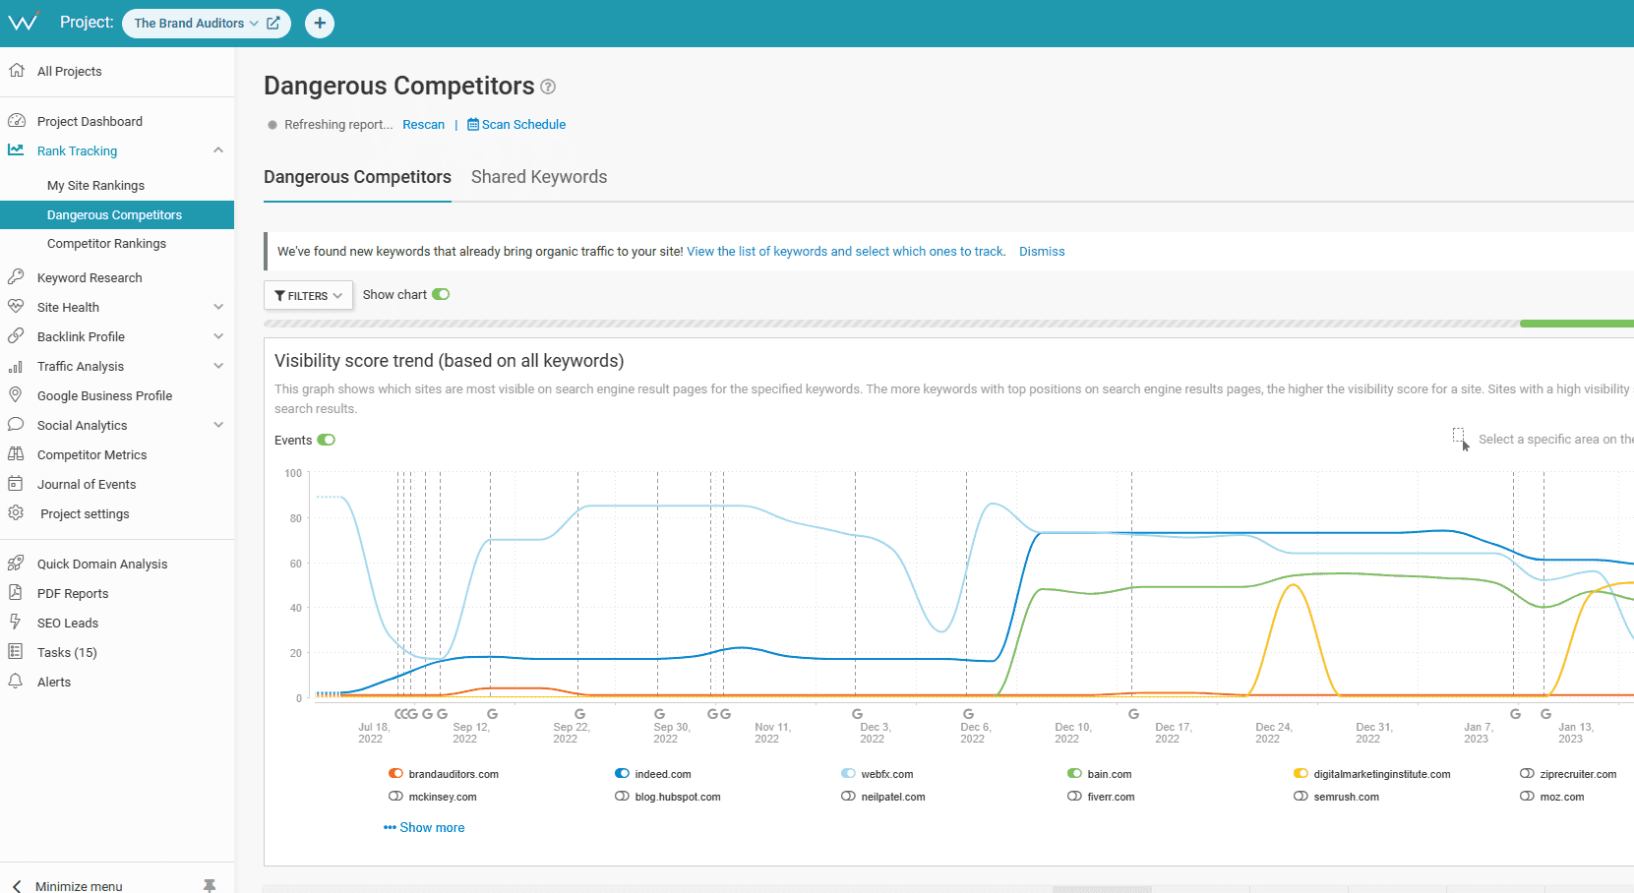Expand the Traffic Analysis section chevron
The width and height of the screenshot is (1634, 893).
tap(218, 366)
